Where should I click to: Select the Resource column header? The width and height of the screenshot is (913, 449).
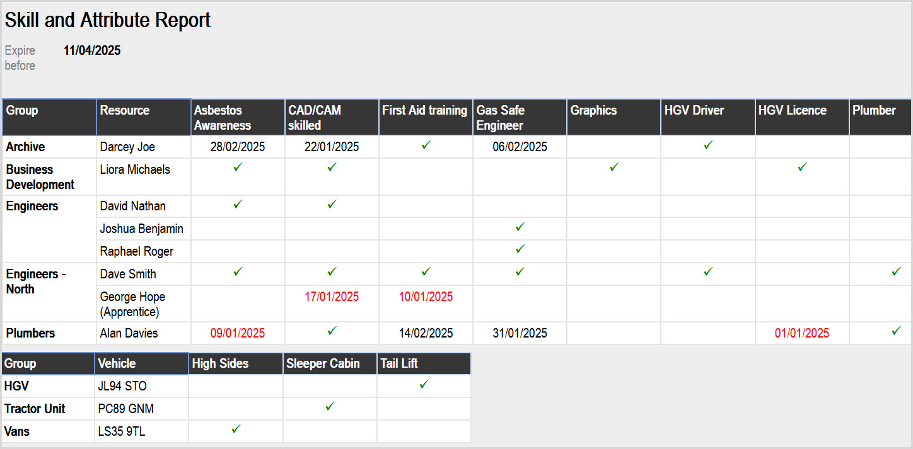click(x=144, y=117)
